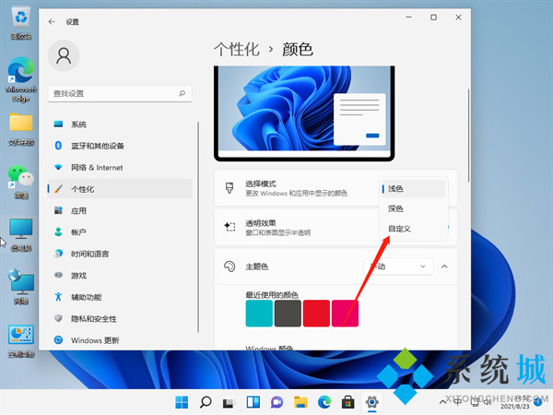The width and height of the screenshot is (553, 415).
Task: Click the 时间和语言 globe clock icon
Action: 58,254
